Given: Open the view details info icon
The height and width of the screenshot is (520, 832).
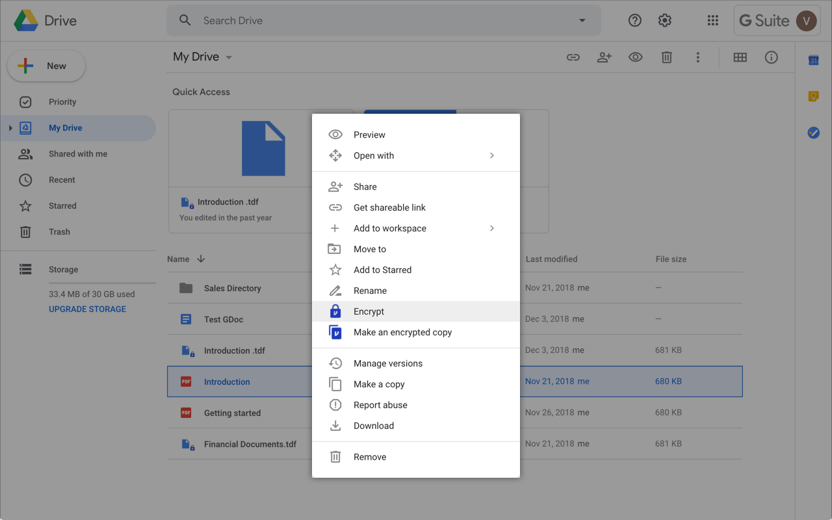Looking at the screenshot, I should click(x=771, y=57).
